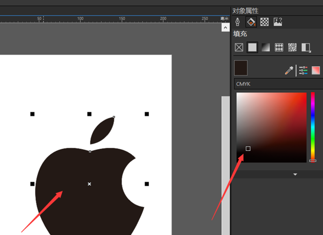The image size is (323, 235).
Task: Click the top-left selection handle
Action: [32, 114]
